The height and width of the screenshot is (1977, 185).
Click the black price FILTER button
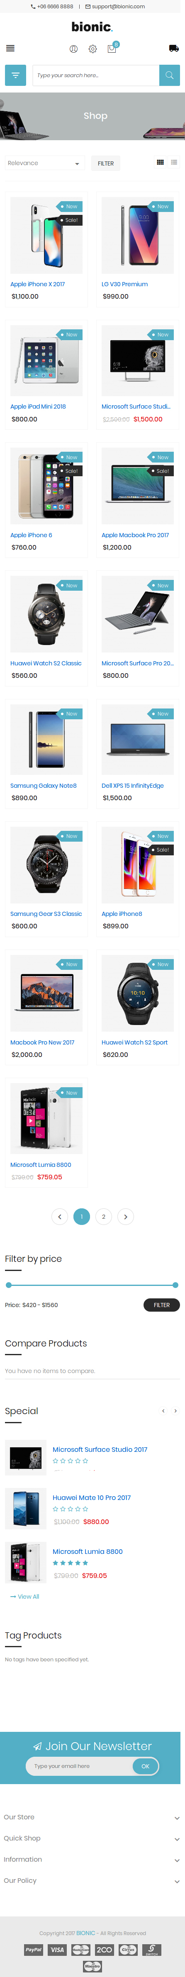point(161,1305)
